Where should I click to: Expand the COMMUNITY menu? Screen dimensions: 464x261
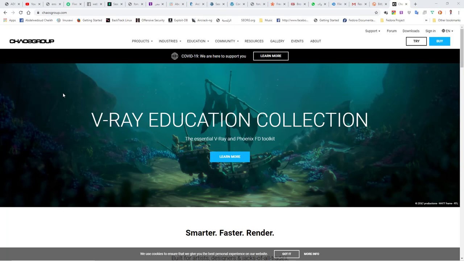click(x=227, y=41)
